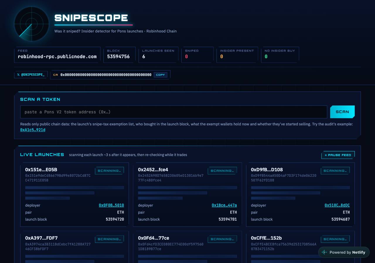The width and height of the screenshot is (375, 263).
Task: Click the SCAN A TOKEN heading
Action: (40, 99)
